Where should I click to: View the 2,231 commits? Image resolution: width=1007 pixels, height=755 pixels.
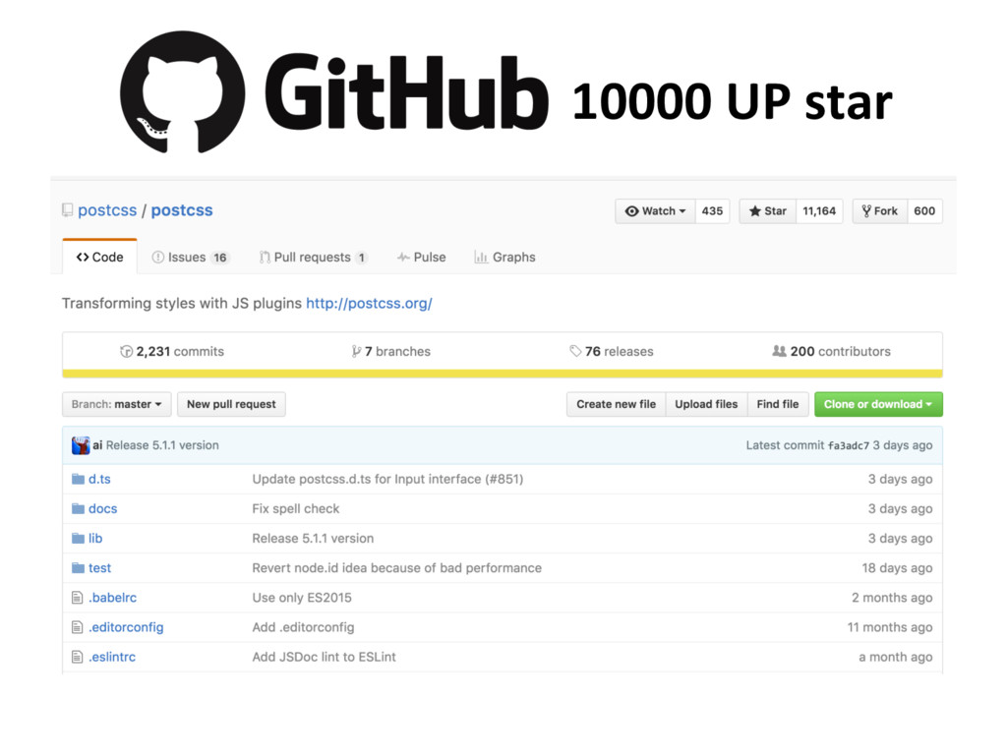tap(172, 351)
